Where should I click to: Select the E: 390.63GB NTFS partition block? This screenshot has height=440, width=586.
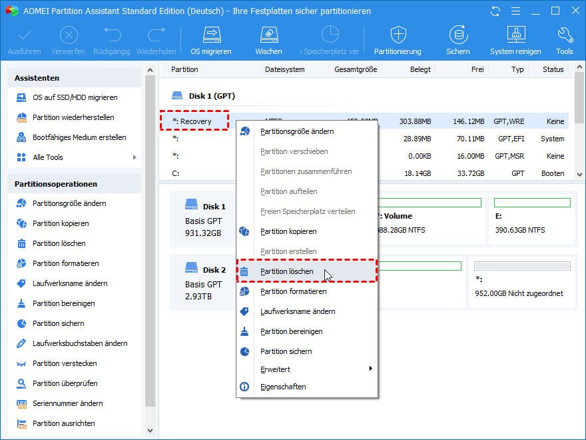[532, 219]
